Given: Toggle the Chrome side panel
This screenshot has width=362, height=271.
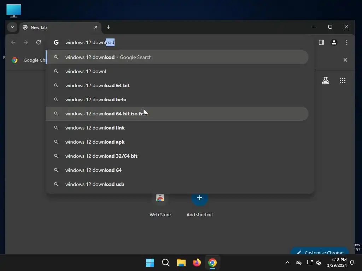Looking at the screenshot, I should click(x=321, y=42).
